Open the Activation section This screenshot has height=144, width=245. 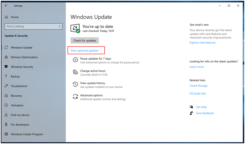click(x=17, y=105)
